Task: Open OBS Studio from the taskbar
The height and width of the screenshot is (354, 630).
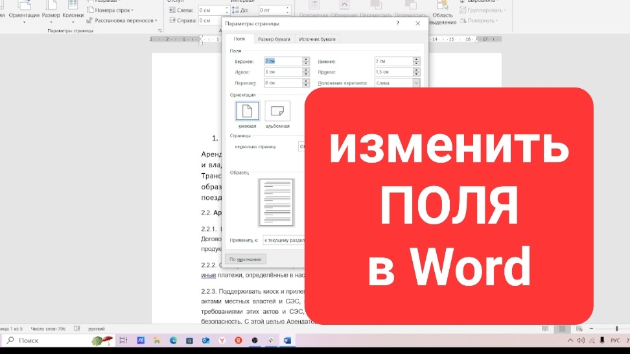Action: pyautogui.click(x=255, y=340)
